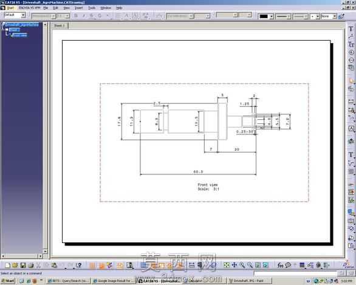Switch to Google Image Result taskbar window
Screen dimensions: 356x285
tap(114, 281)
